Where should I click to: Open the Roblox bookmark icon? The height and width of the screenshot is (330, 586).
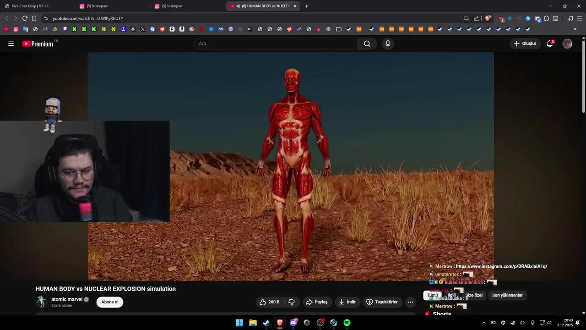pyautogui.click(x=152, y=29)
